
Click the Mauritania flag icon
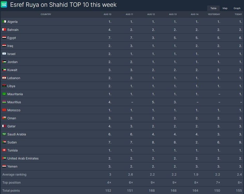[x=4, y=94]
